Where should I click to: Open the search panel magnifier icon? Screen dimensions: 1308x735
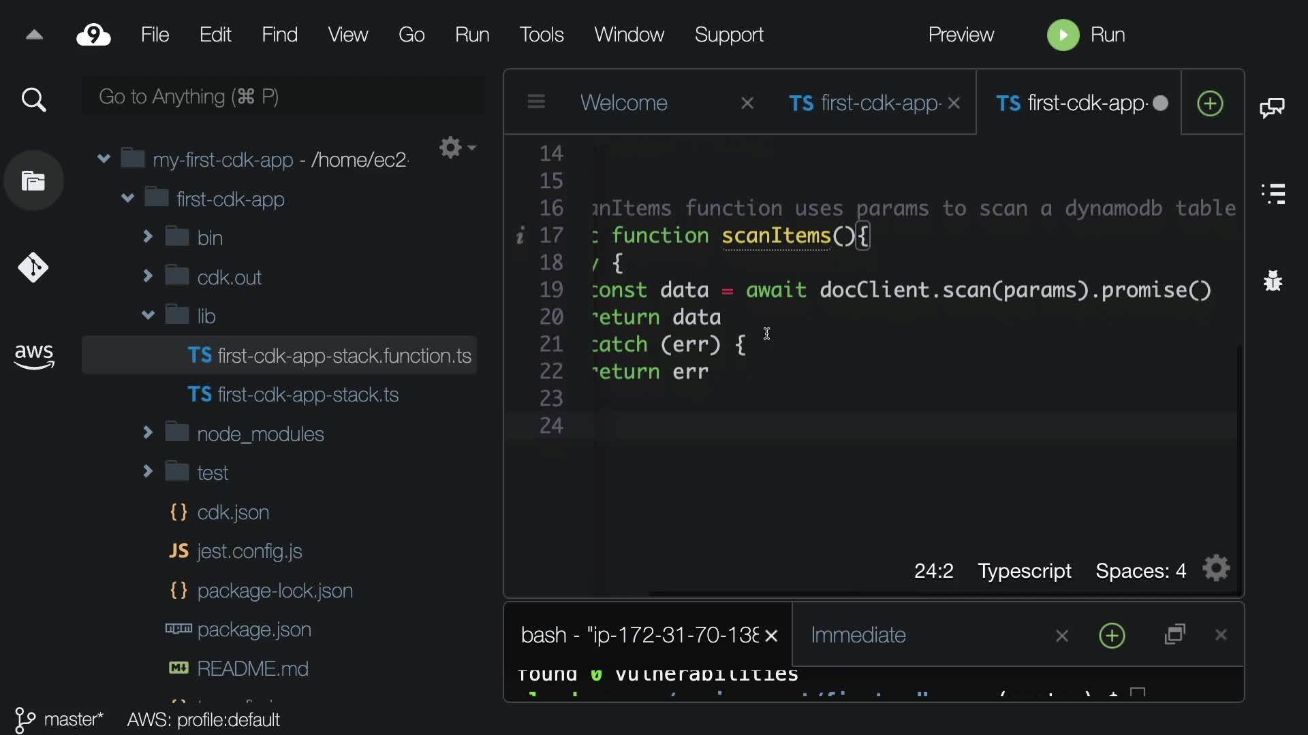click(x=33, y=100)
